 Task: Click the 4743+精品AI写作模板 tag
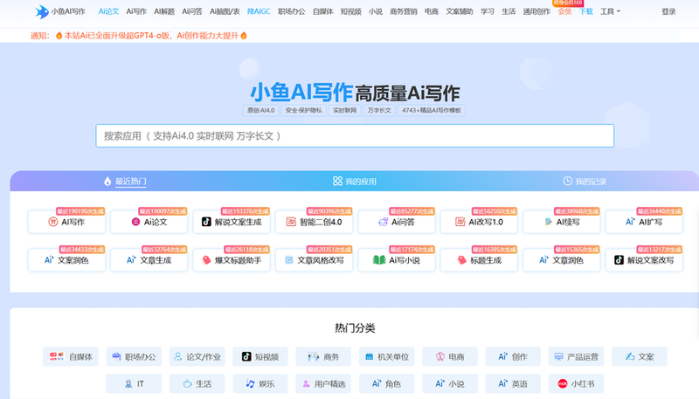coord(432,110)
